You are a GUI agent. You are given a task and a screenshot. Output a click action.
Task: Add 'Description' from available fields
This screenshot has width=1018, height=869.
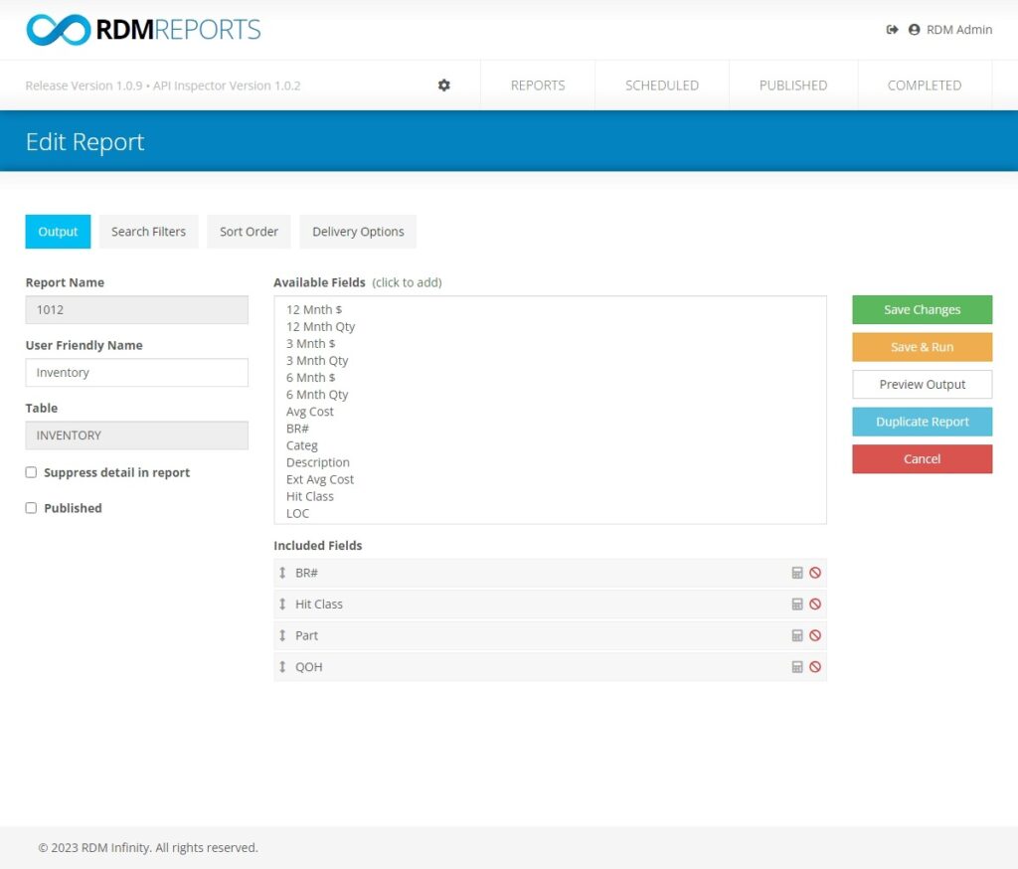coord(318,462)
